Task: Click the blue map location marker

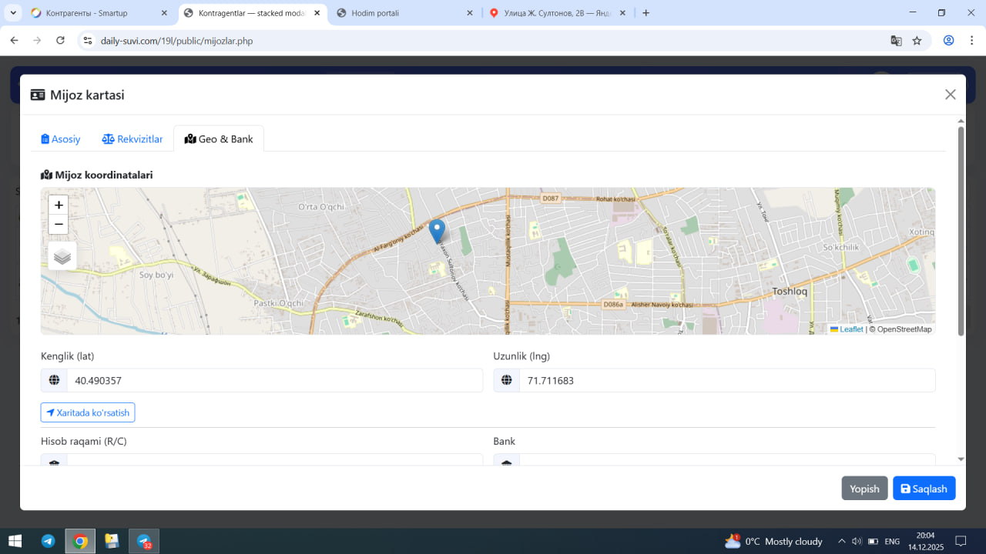Action: pyautogui.click(x=437, y=230)
